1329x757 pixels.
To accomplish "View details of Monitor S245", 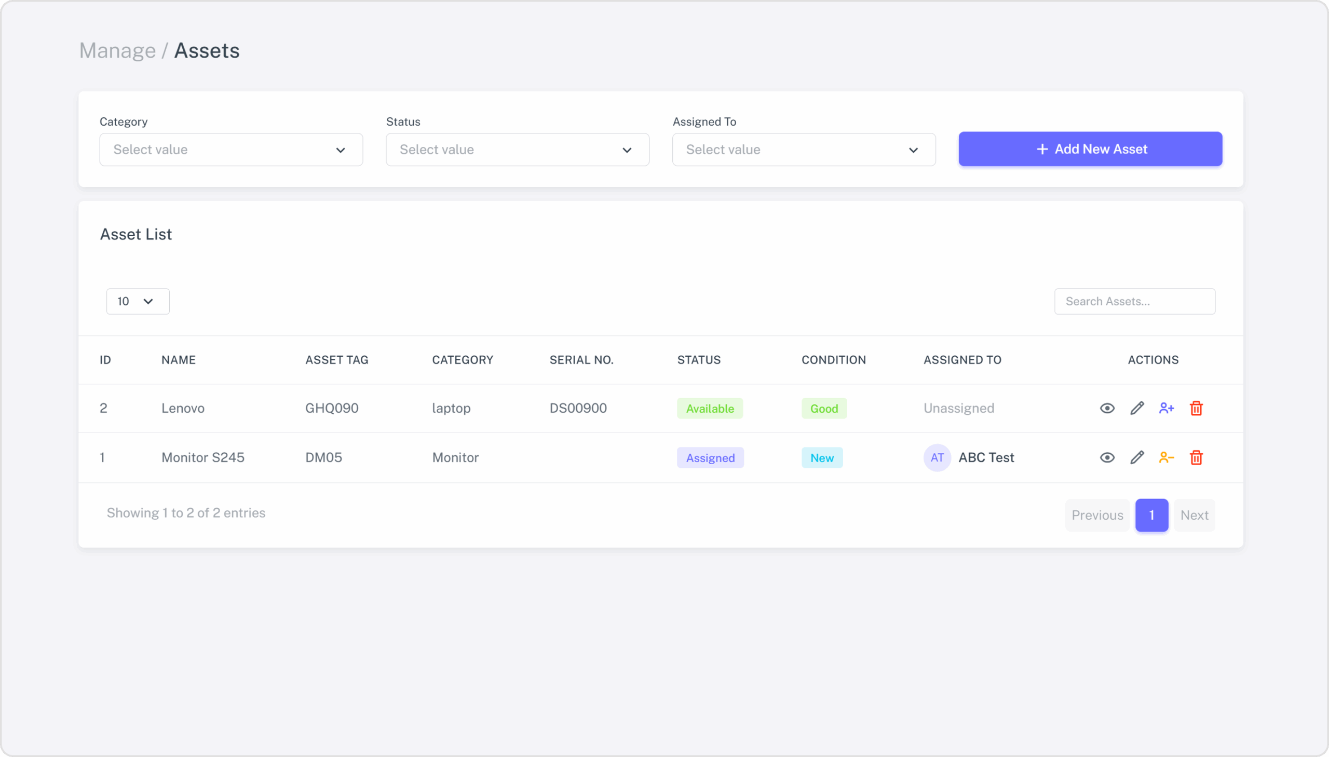I will tap(1107, 457).
